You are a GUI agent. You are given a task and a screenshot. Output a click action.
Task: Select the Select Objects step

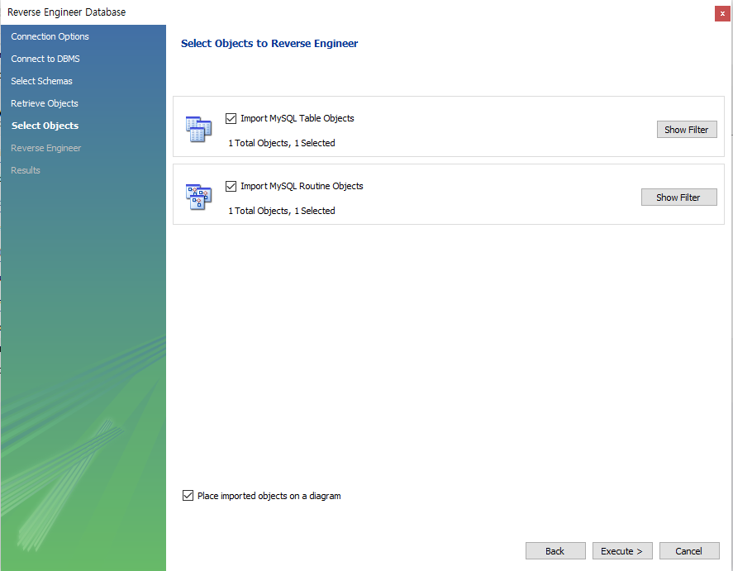point(45,126)
